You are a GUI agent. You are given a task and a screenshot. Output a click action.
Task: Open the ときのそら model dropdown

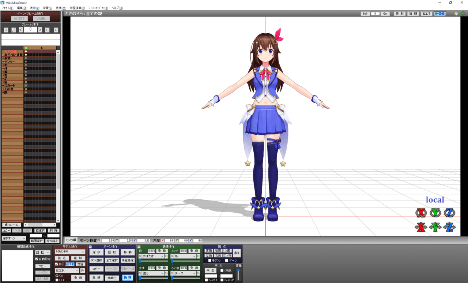(70, 252)
